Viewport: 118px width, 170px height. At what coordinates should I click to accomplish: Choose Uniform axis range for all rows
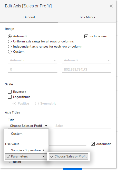[10, 41]
